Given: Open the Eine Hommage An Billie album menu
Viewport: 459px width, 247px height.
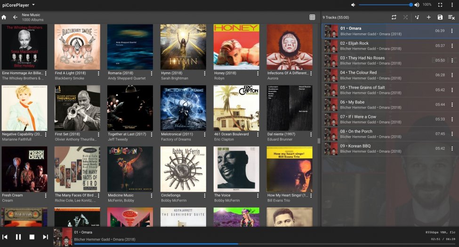Looking at the screenshot, I should click(45, 73).
